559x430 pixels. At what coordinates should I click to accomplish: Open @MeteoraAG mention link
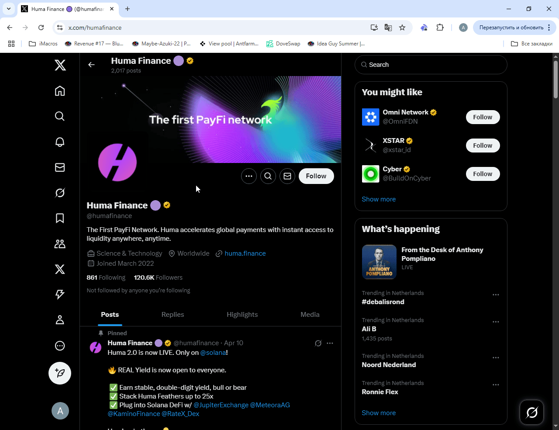[270, 405]
